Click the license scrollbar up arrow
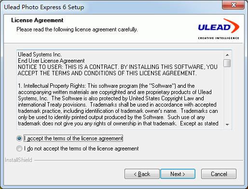Viewport: 248px width, 189px height. click(x=227, y=55)
